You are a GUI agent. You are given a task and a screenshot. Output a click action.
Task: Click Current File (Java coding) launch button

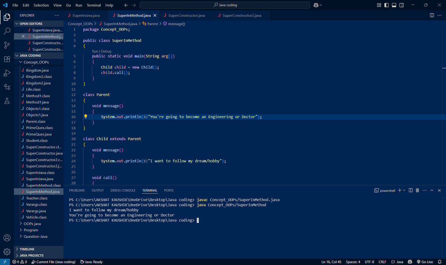(53, 262)
